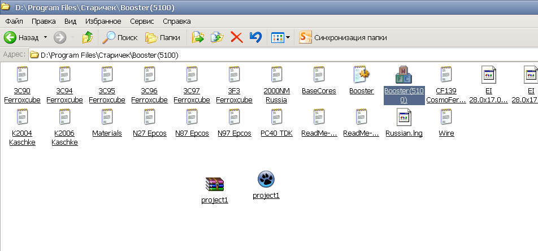The height and width of the screenshot is (251, 538).
Task: Select the BaseCores text file
Action: (319, 80)
